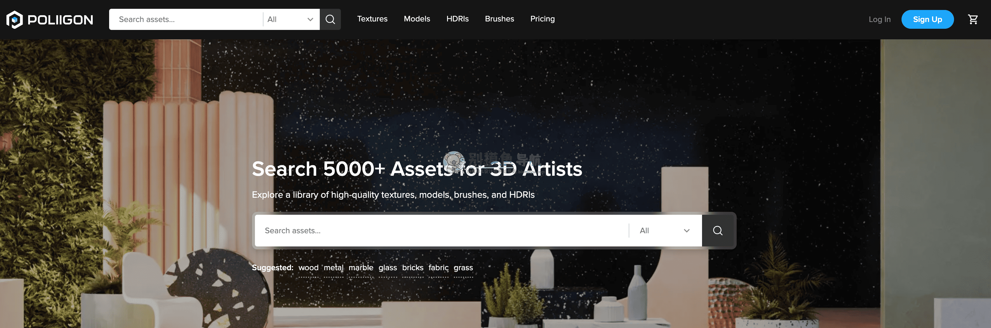991x328 pixels.
Task: Click the Sign Up button
Action: pos(927,19)
